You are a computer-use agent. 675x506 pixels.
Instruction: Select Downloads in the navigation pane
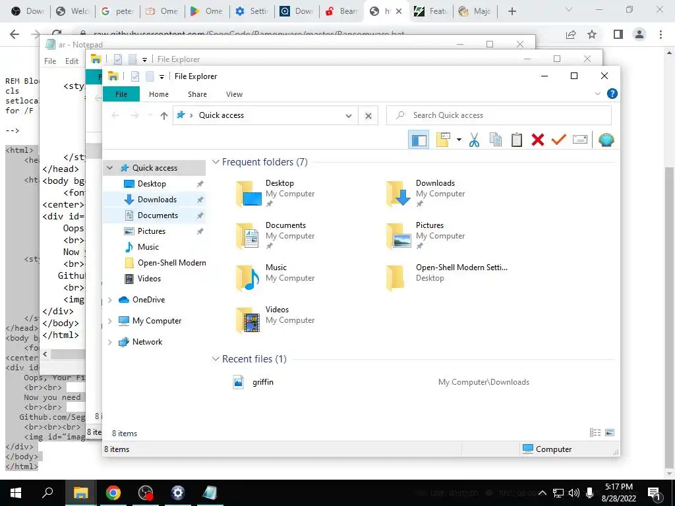click(x=157, y=200)
